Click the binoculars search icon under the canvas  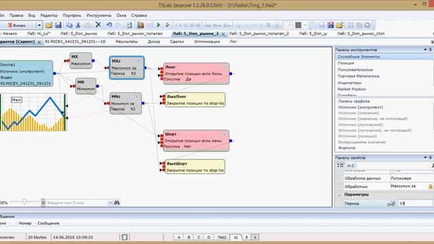pyautogui.click(x=117, y=203)
